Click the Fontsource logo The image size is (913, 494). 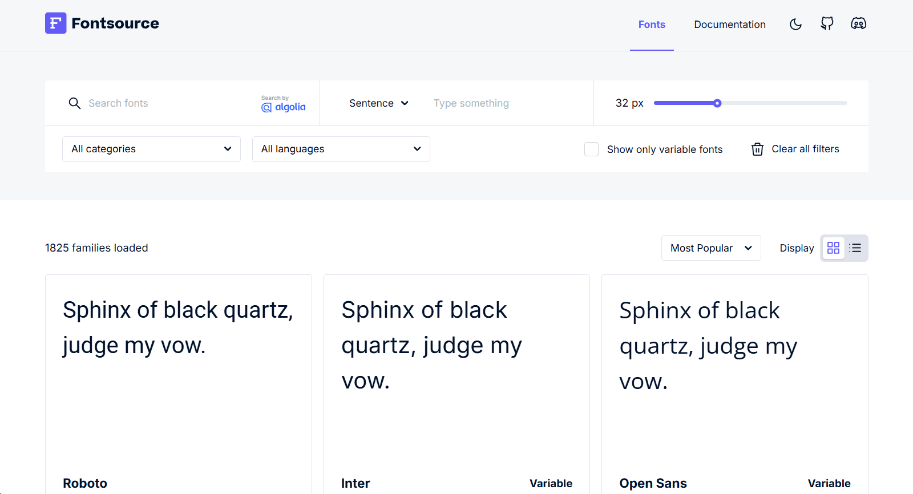click(x=102, y=23)
